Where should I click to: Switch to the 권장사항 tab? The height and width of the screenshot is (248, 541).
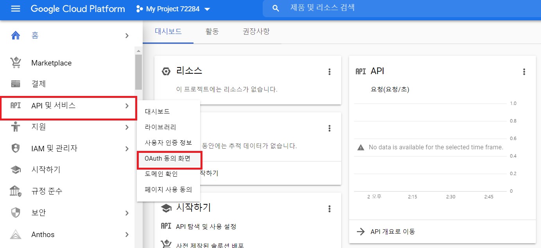(256, 32)
